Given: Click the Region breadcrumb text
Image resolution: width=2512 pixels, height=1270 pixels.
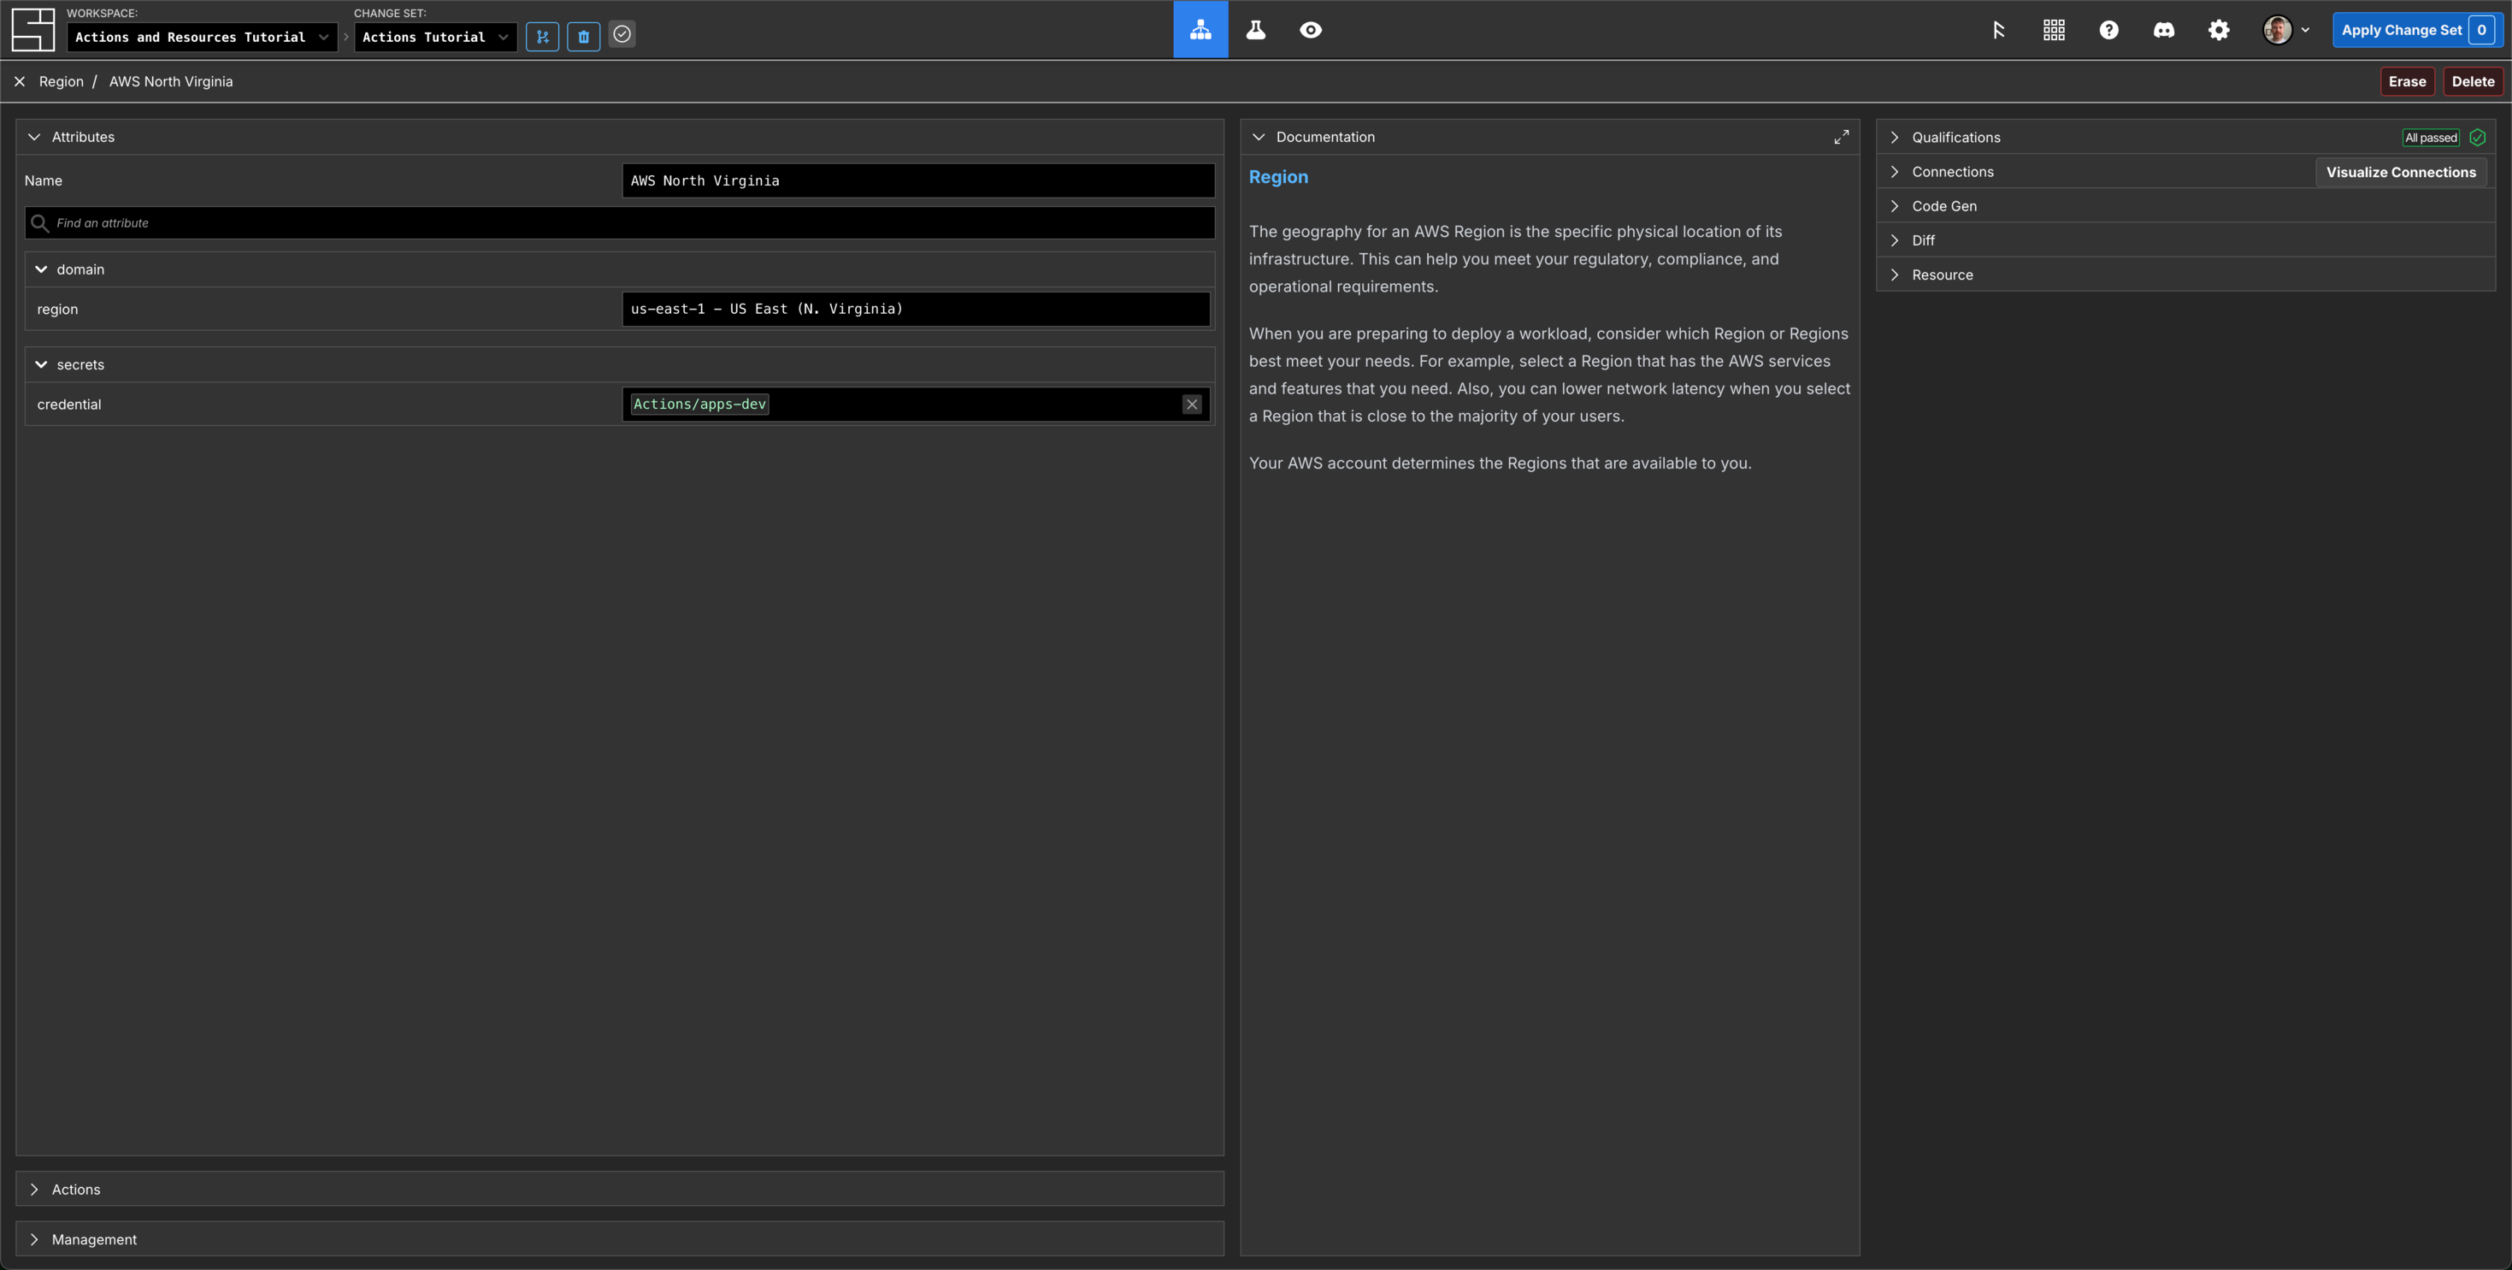Looking at the screenshot, I should [x=61, y=81].
